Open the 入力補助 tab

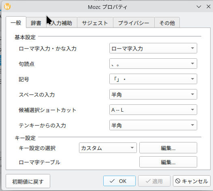point(62,23)
